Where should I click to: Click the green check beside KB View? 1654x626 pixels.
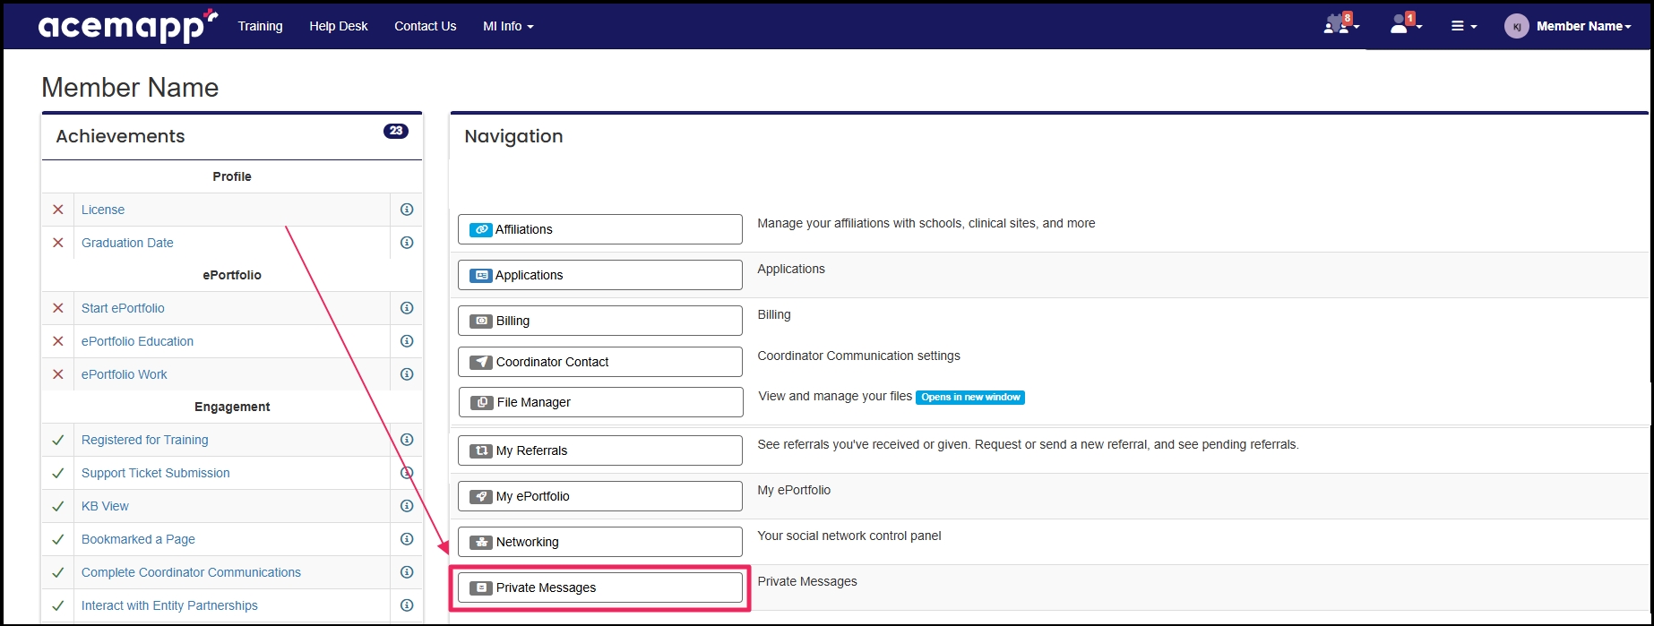pyautogui.click(x=58, y=506)
